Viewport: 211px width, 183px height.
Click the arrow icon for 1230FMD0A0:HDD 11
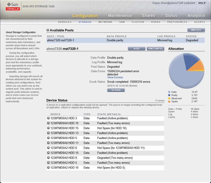(x=49, y=143)
